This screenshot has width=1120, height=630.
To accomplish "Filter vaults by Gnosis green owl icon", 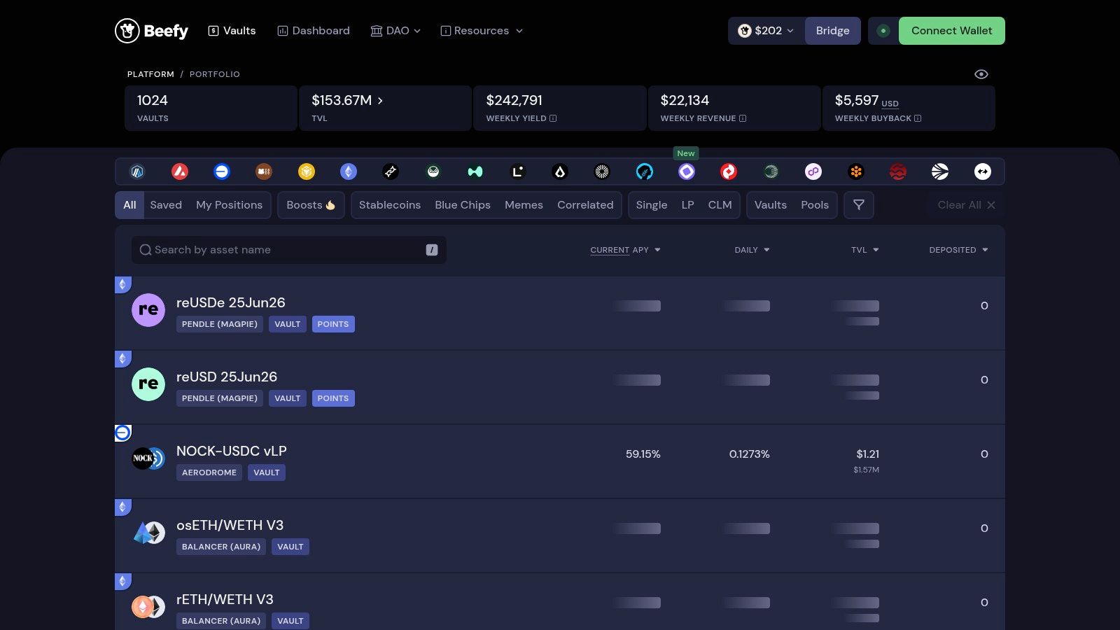I will click(433, 171).
